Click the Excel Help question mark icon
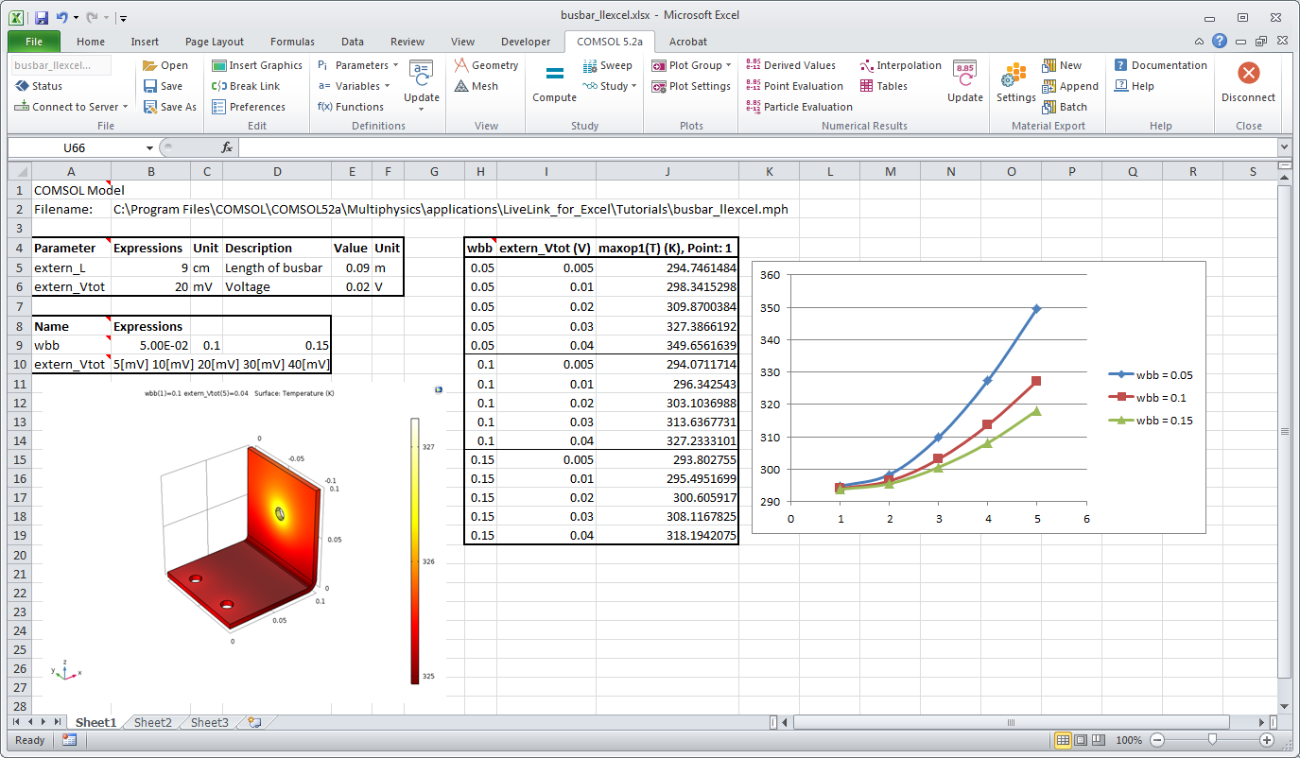 pos(1220,42)
